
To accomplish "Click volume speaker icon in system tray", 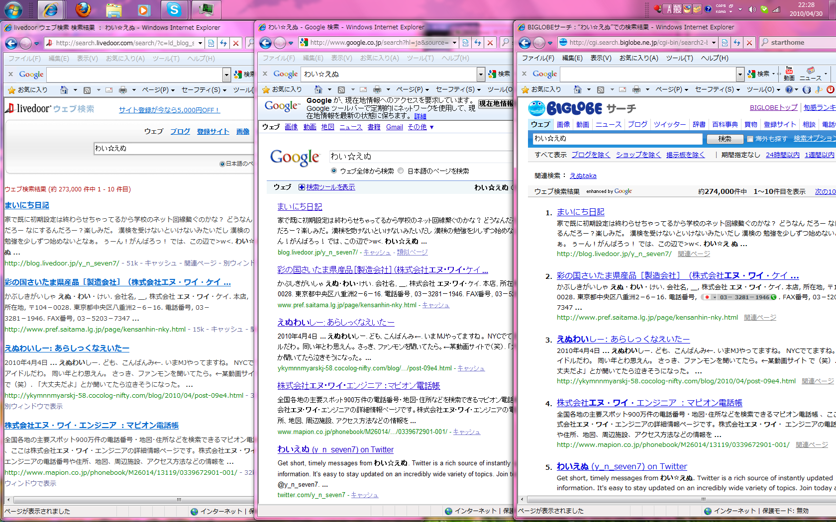I will point(752,9).
